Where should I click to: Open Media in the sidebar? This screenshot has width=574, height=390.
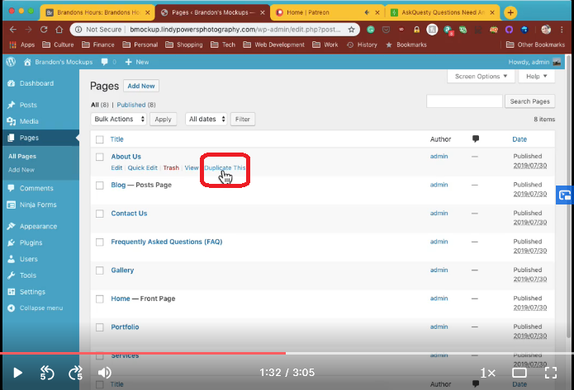29,121
